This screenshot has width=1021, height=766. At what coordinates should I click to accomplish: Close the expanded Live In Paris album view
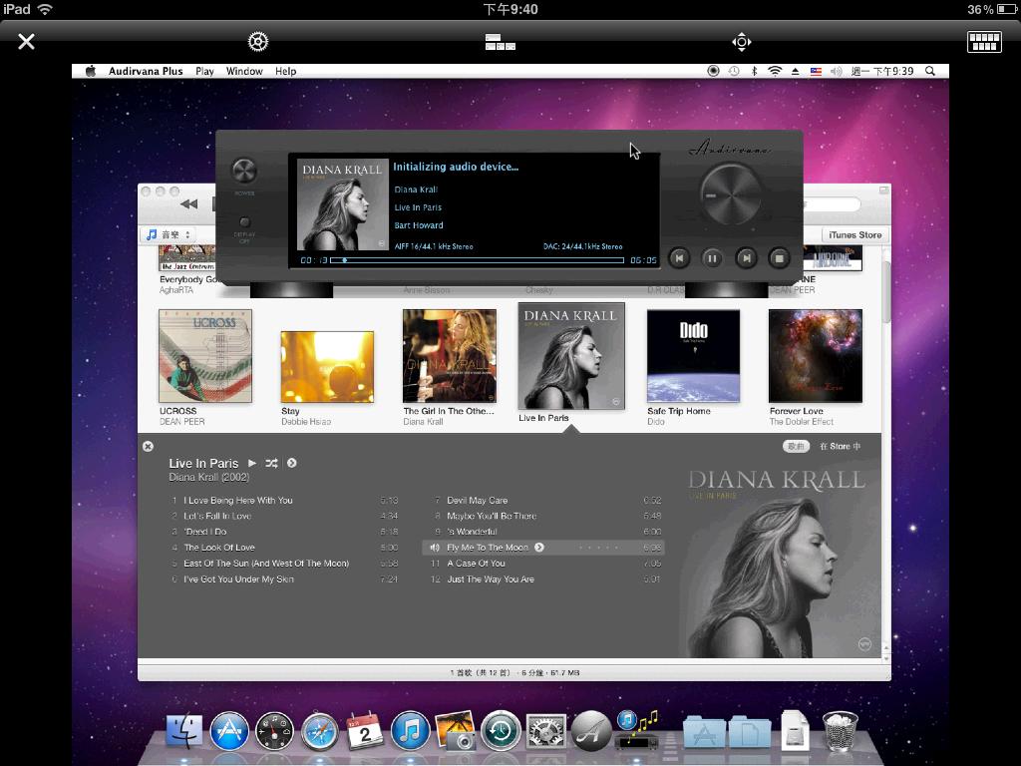point(148,446)
